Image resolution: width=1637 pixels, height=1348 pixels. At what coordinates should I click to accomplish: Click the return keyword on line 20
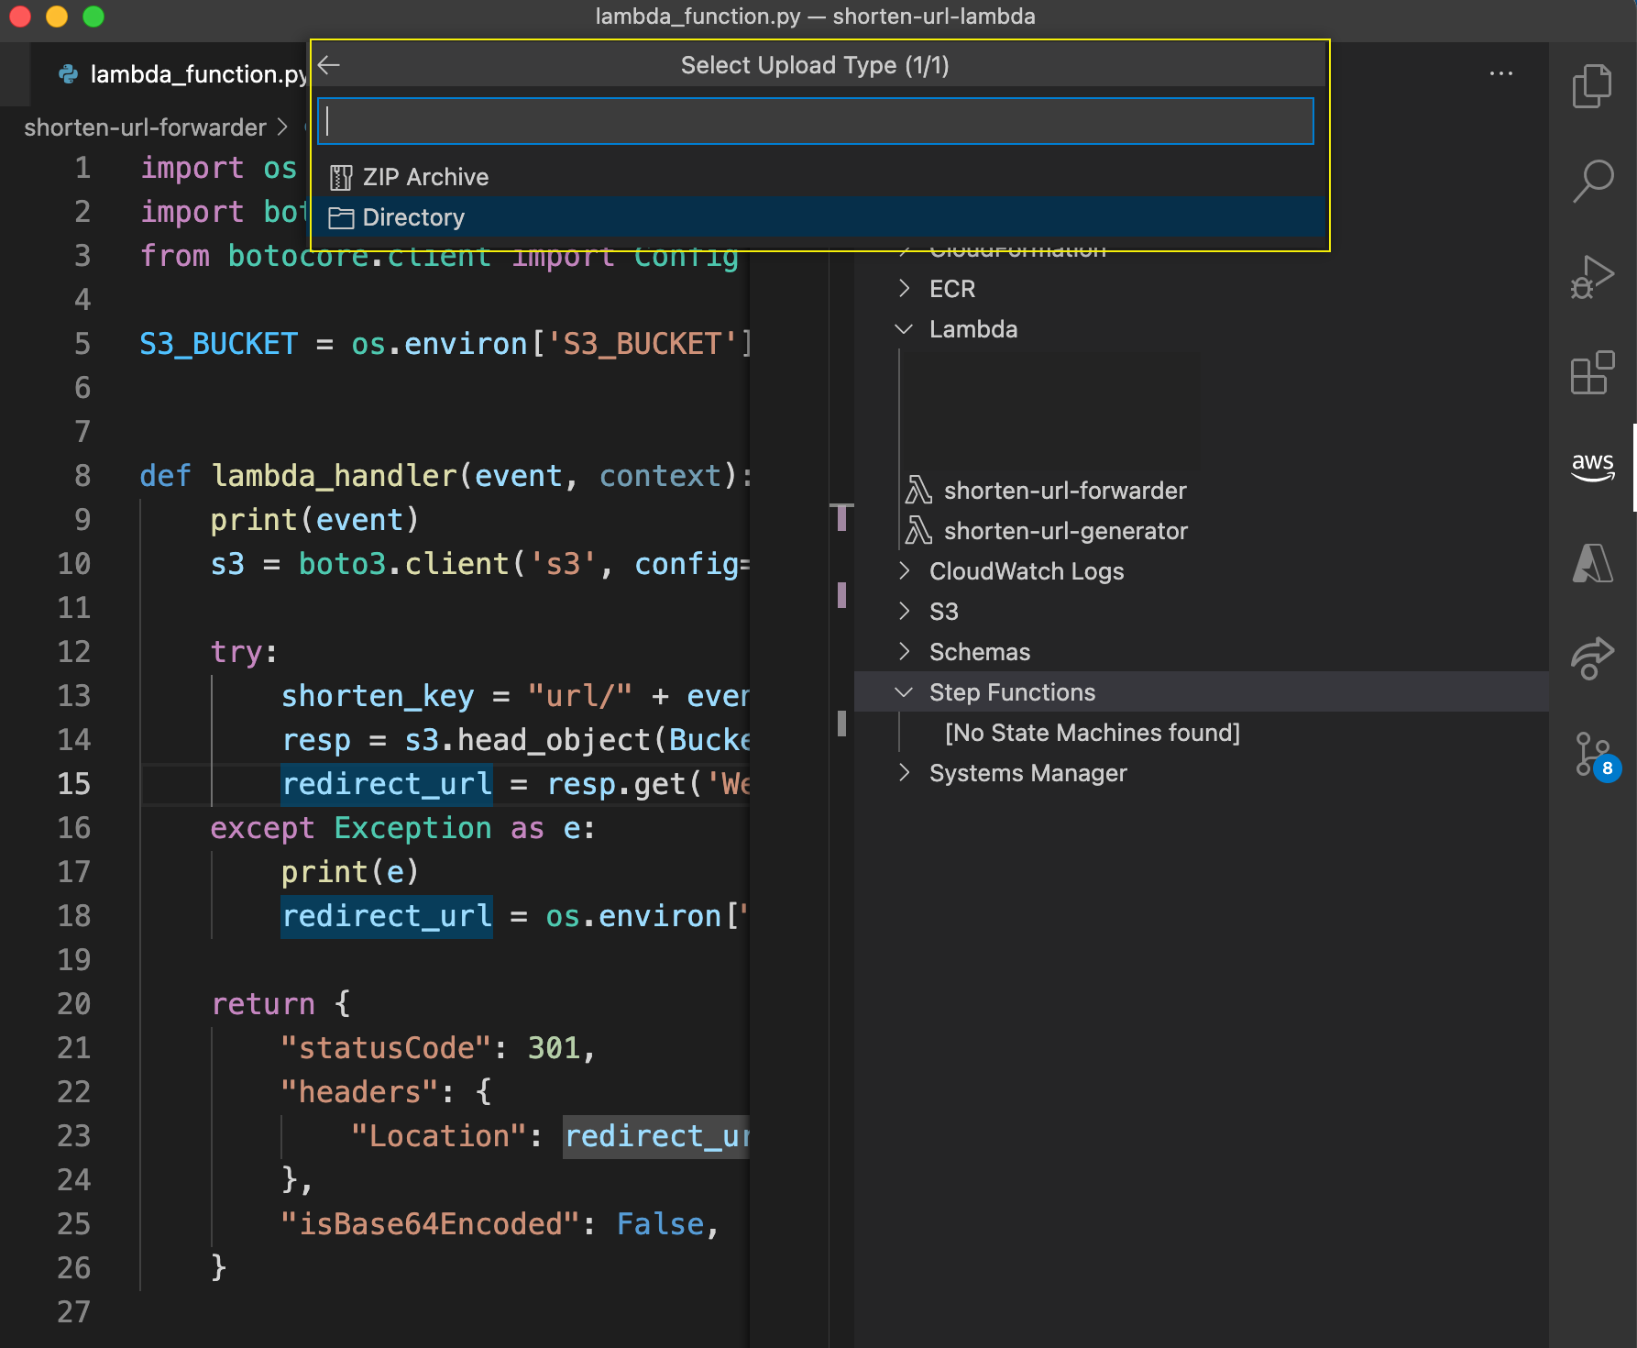pos(263,1004)
